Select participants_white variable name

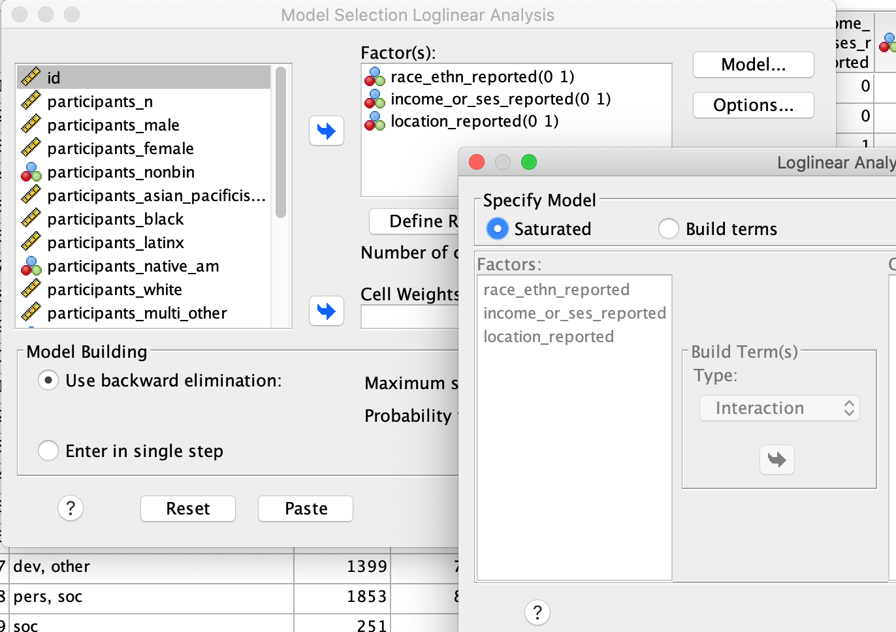pos(114,289)
